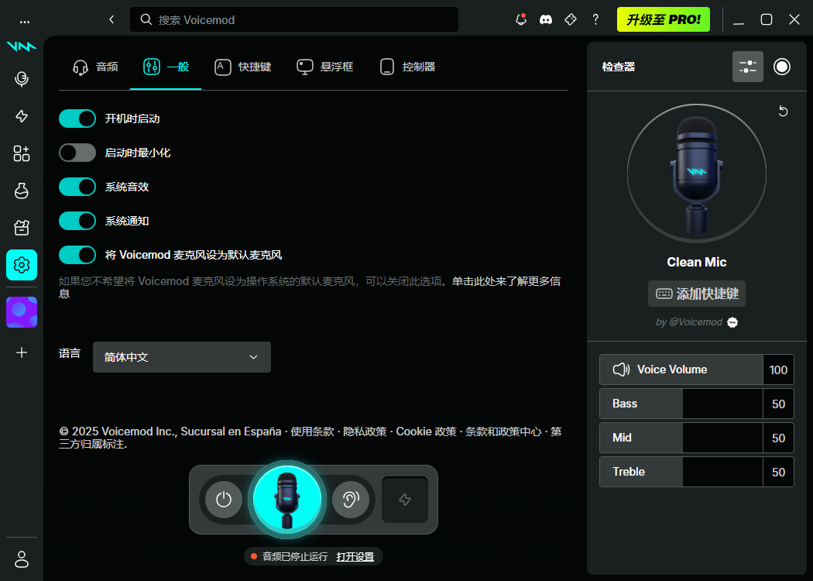Click 音频已停止运行 status text
The width and height of the screenshot is (813, 581).
[x=294, y=557]
